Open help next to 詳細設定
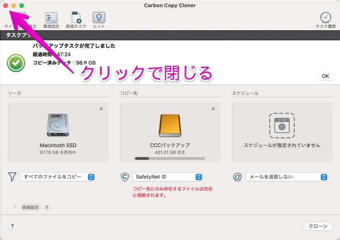340x240 pixels. pyautogui.click(x=47, y=207)
